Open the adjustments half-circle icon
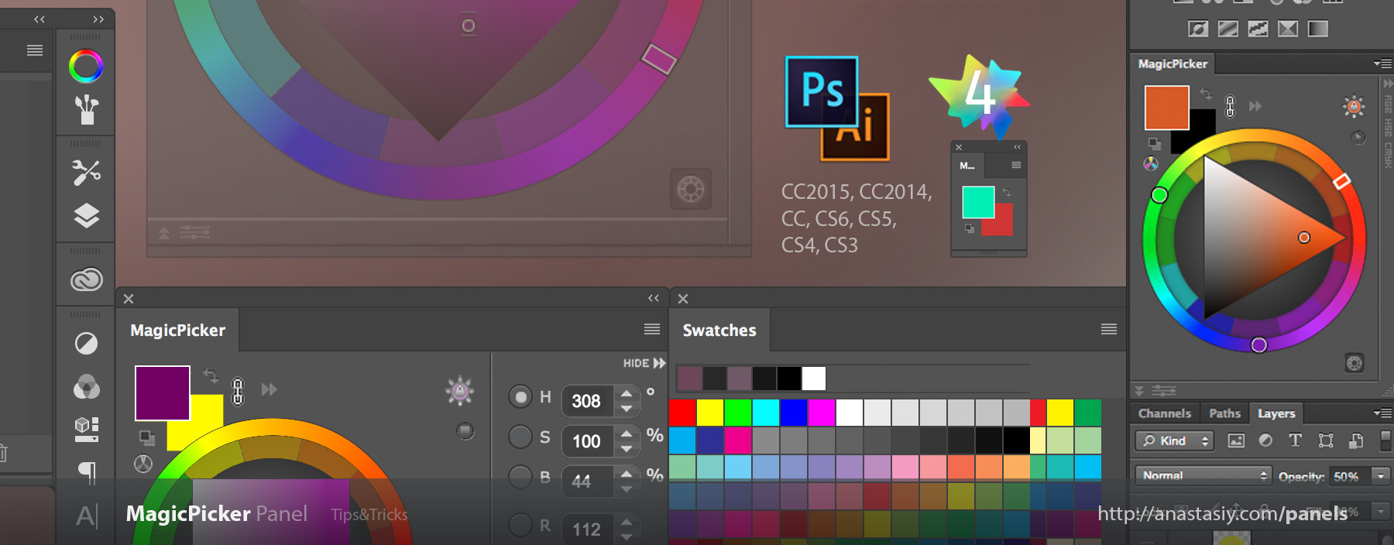 click(x=86, y=343)
